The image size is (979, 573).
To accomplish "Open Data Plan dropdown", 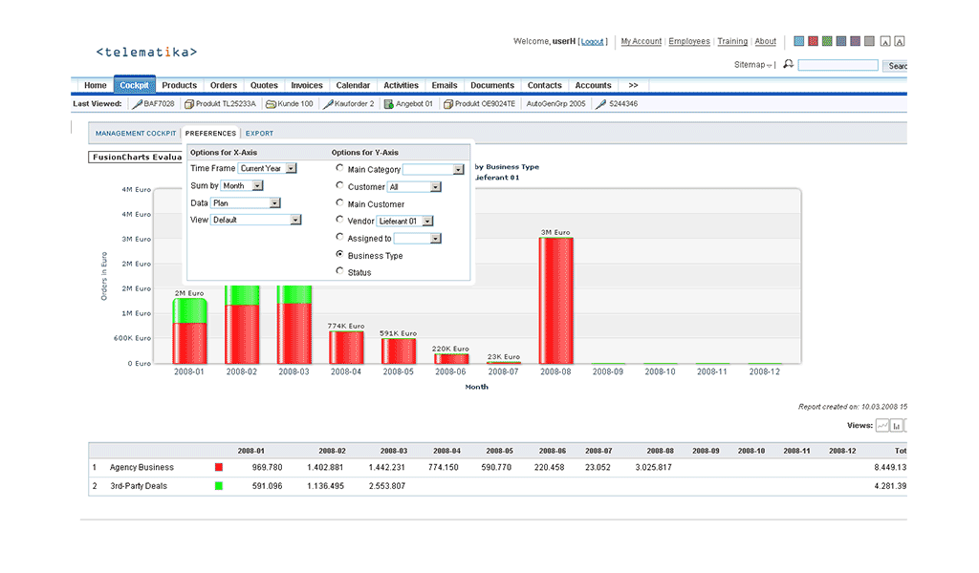I will click(246, 203).
